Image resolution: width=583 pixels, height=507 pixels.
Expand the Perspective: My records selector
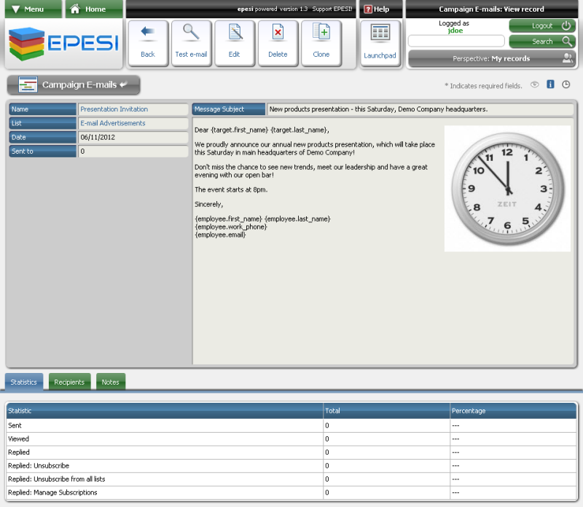(491, 58)
